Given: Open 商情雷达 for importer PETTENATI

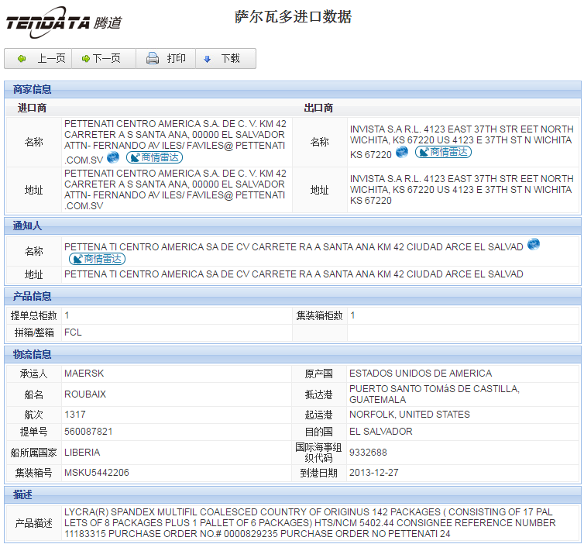Looking at the screenshot, I should click(154, 157).
